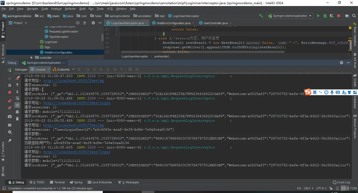The height and width of the screenshot is (193, 358).
Task: Expand the controller folder in project tree
Action: [32, 58]
